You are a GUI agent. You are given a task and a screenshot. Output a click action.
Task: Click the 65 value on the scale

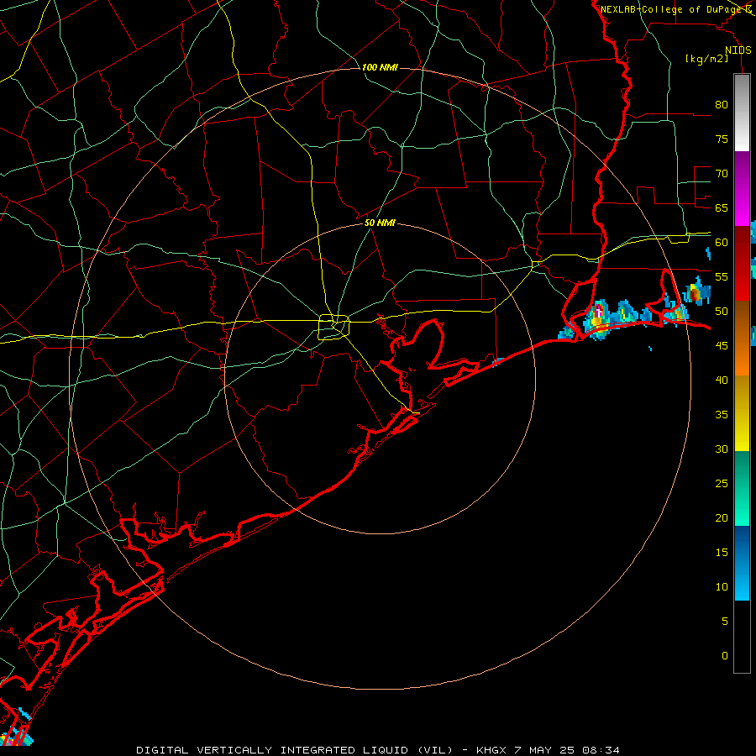[722, 207]
